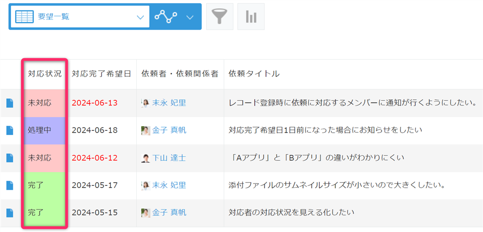Click the red overdue date 2024-06-12
Image resolution: width=483 pixels, height=232 pixels.
[x=95, y=158]
